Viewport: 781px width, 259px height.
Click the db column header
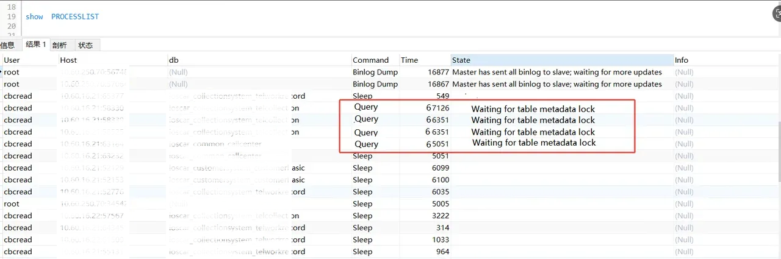point(173,60)
